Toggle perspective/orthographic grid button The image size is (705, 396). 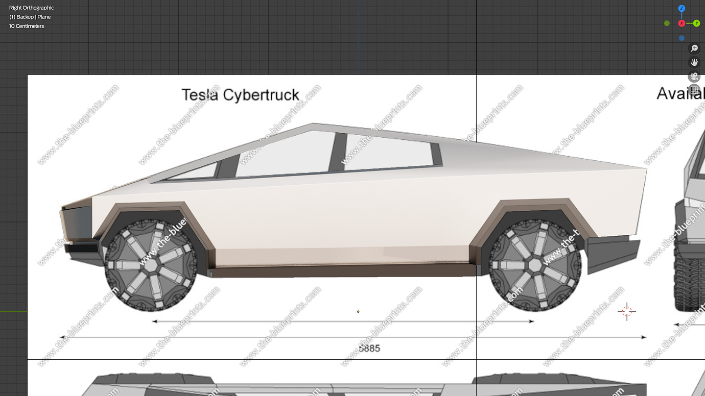click(694, 91)
